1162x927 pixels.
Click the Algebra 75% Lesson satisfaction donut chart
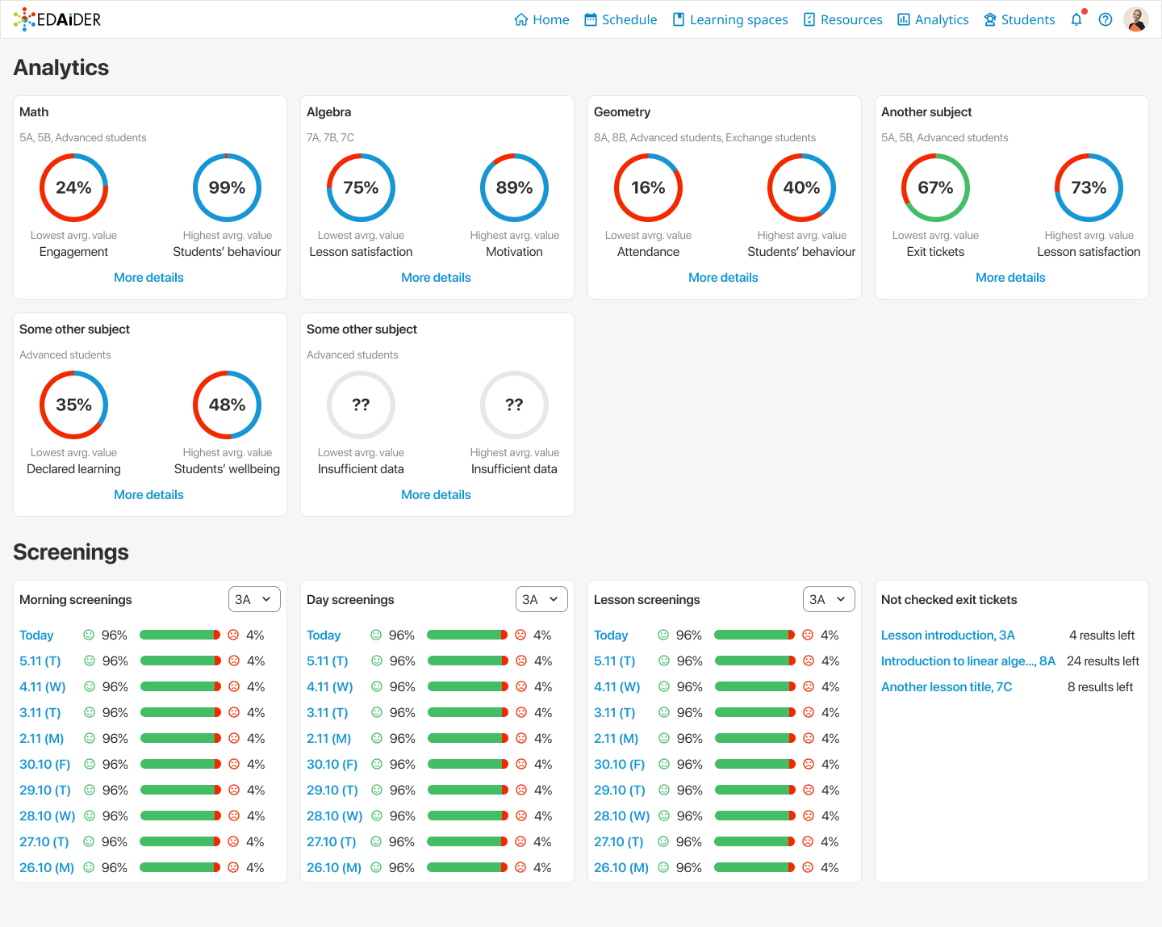click(x=361, y=187)
